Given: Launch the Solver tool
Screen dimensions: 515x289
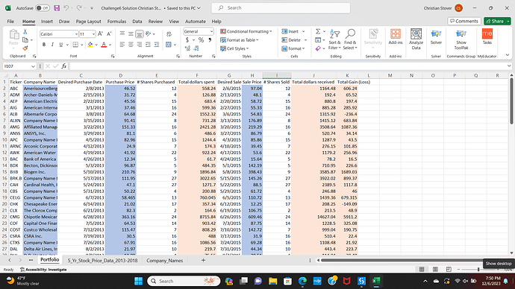Looking at the screenshot, I should (x=436, y=36).
